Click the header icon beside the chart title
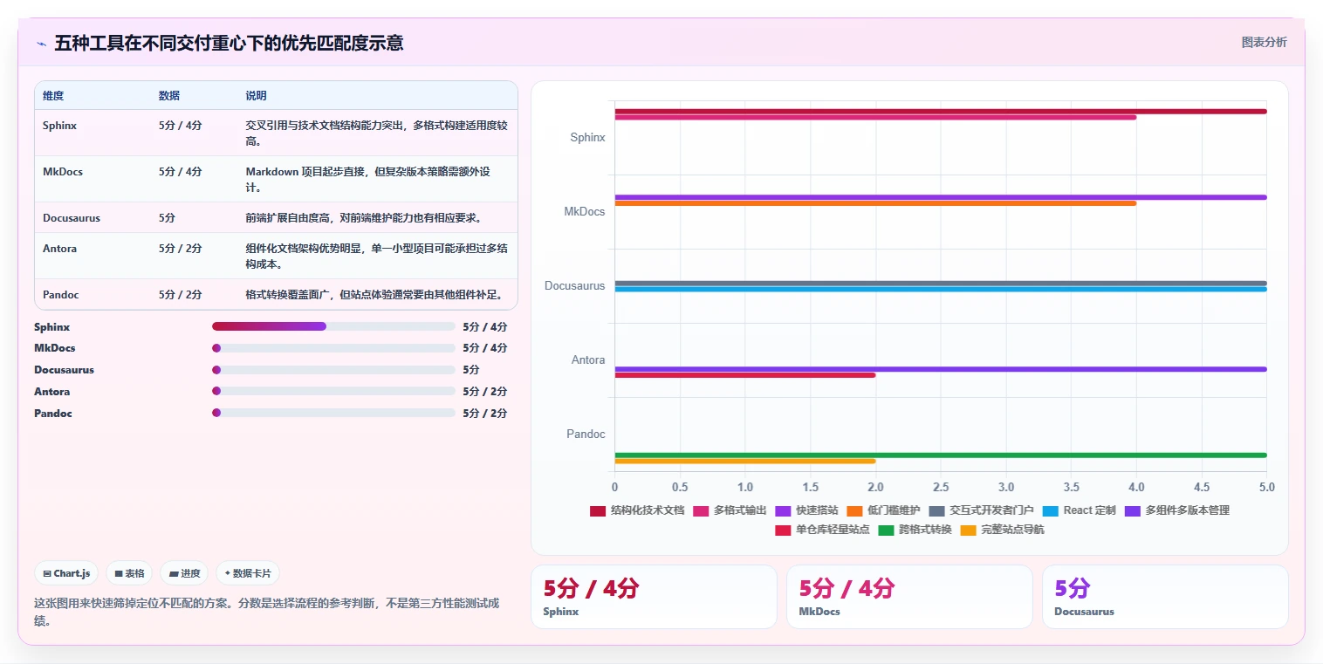This screenshot has width=1323, height=664. click(x=41, y=44)
